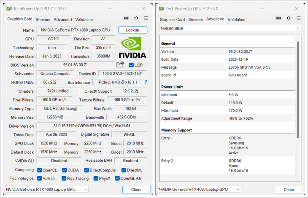Click the Digital Signature WHQL field
The height and width of the screenshot is (198, 308).
tap(129, 134)
